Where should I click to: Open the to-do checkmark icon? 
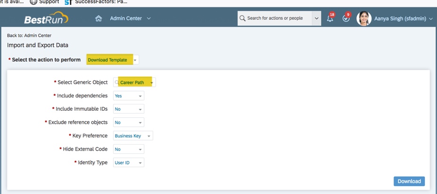point(346,18)
